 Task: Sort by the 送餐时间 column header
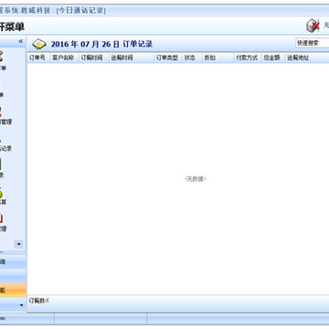coord(132,58)
